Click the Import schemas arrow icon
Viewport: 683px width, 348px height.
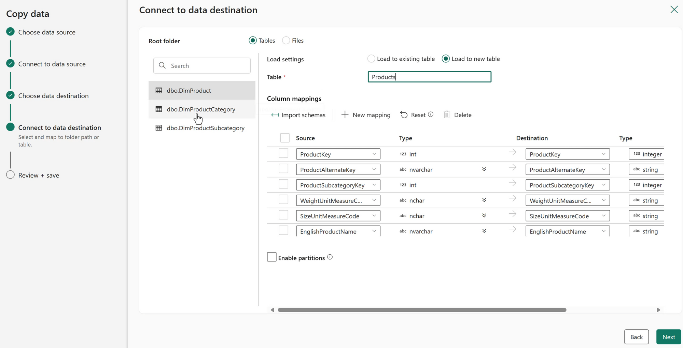pyautogui.click(x=275, y=115)
